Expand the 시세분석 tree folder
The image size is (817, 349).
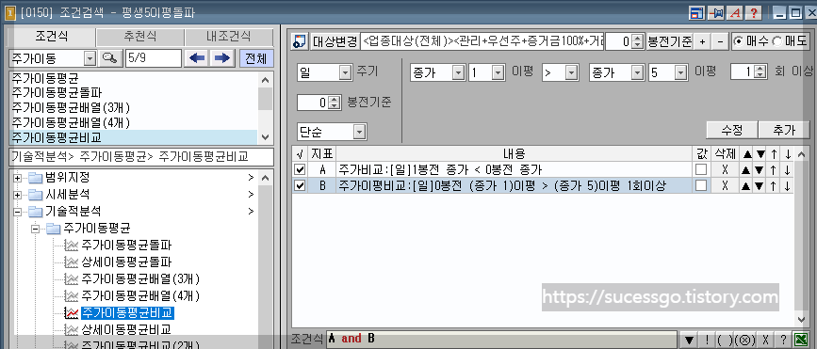[x=18, y=195]
